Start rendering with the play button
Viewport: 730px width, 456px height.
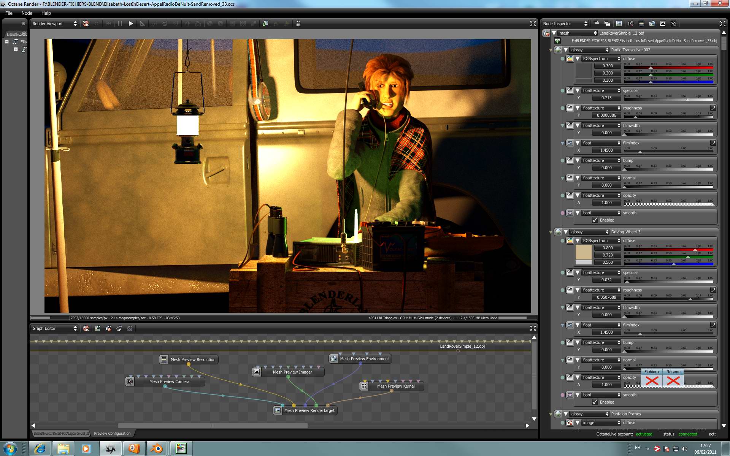coord(131,24)
